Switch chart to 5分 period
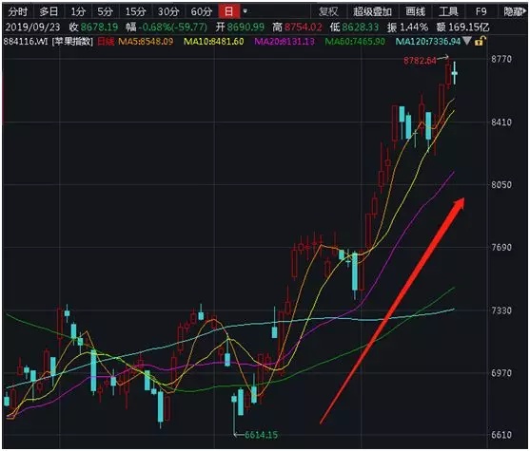The image size is (530, 451). coord(105,11)
